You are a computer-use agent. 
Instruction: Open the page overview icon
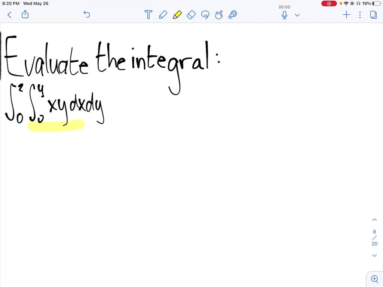tap(373, 15)
